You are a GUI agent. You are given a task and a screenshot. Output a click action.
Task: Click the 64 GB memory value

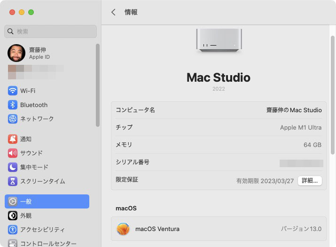point(313,145)
